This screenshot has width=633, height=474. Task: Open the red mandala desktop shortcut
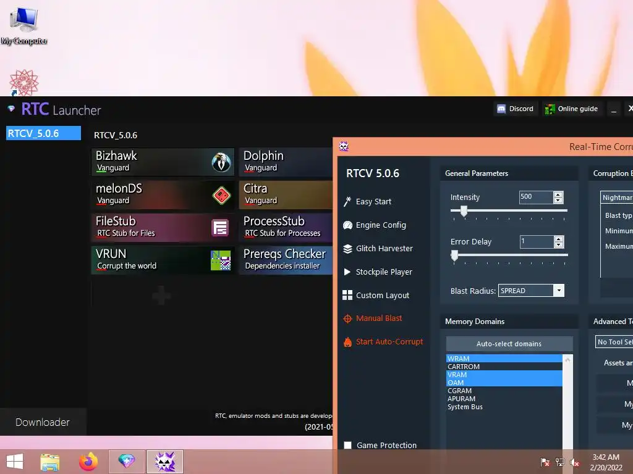[24, 82]
